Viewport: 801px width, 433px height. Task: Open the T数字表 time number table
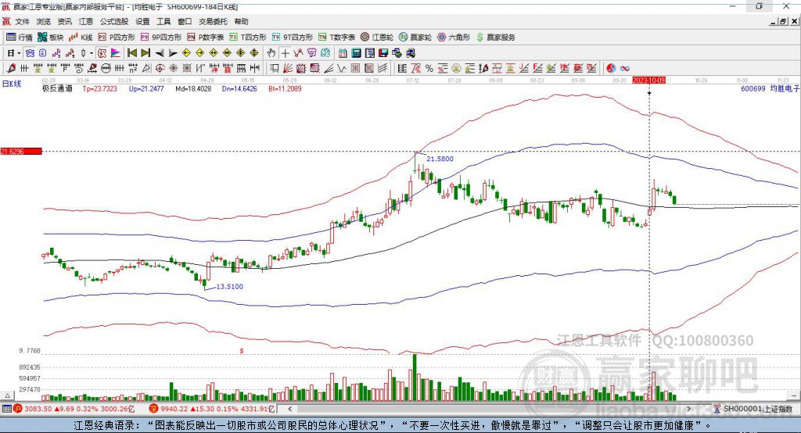(336, 38)
